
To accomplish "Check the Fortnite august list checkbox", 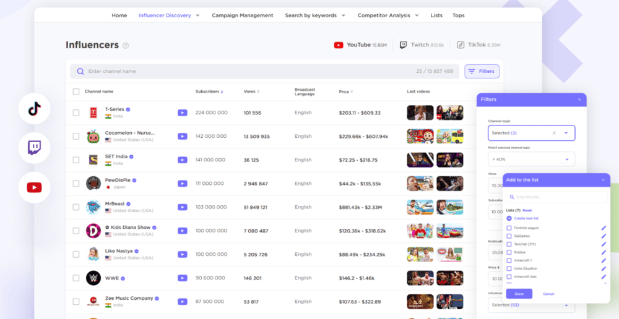I will (509, 228).
